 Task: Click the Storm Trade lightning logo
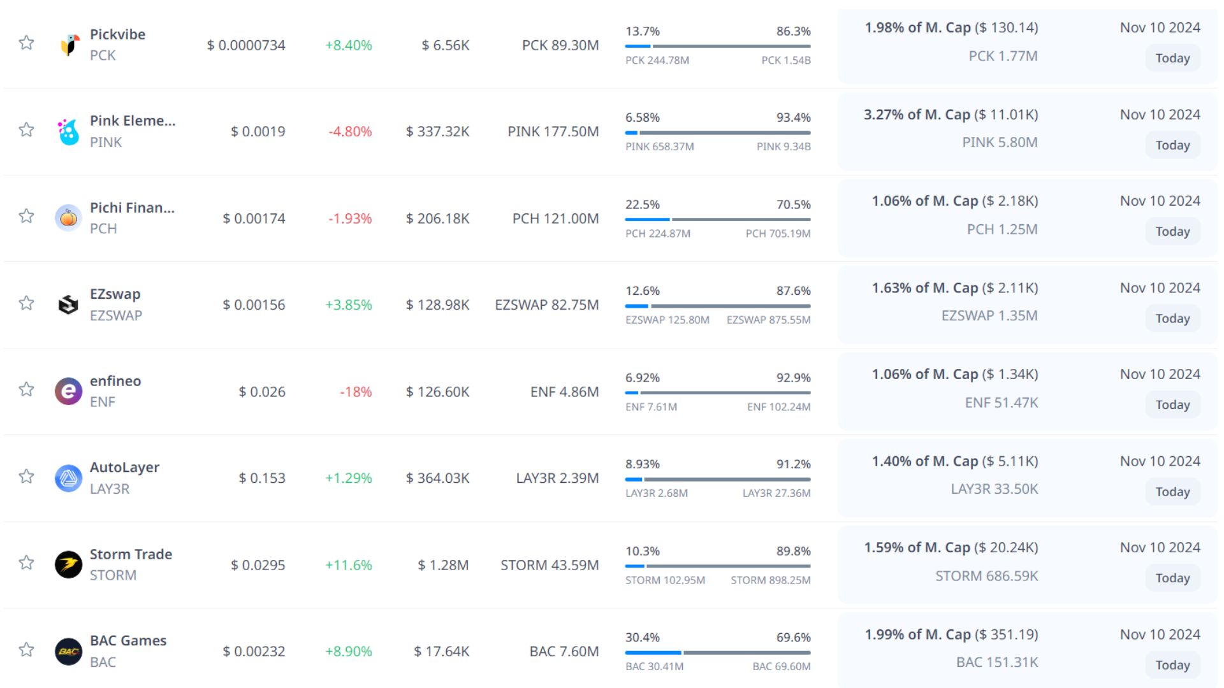tap(68, 564)
